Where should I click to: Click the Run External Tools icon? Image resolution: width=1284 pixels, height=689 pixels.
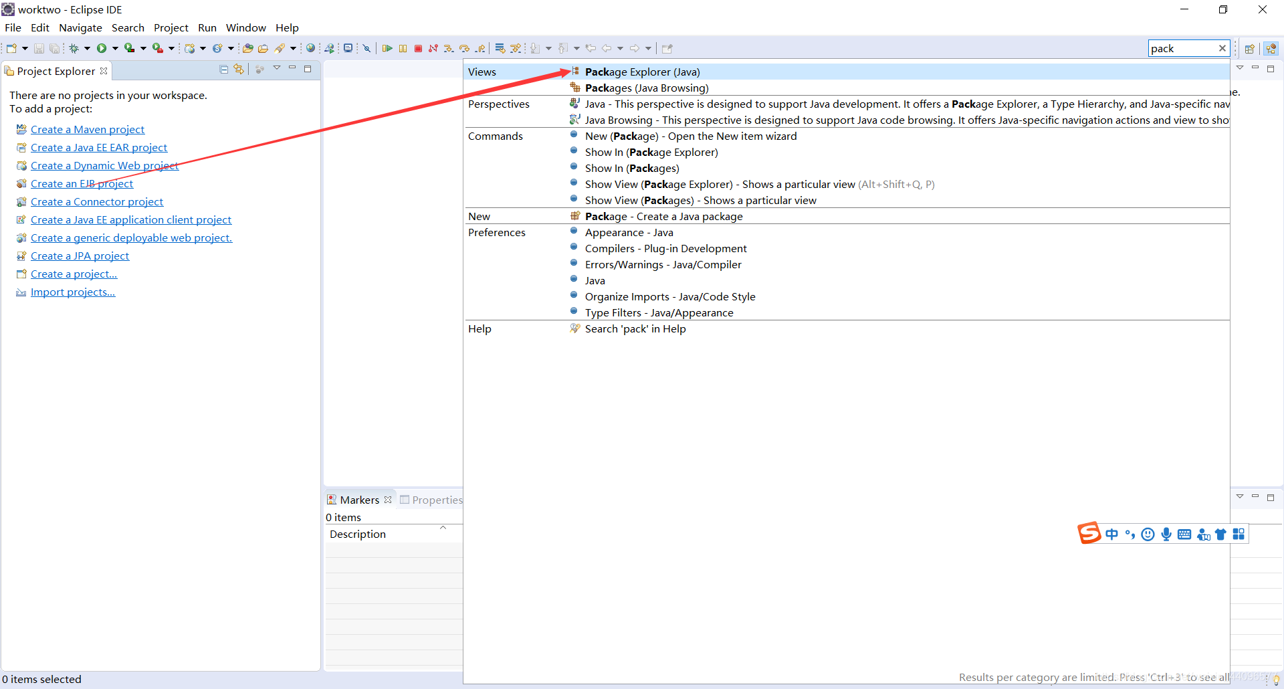158,48
